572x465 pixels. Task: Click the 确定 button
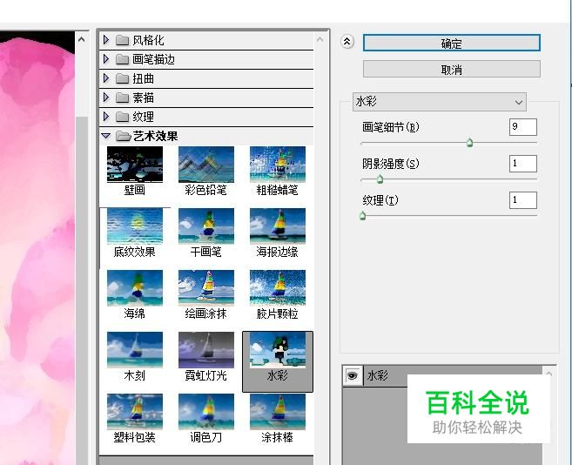452,43
